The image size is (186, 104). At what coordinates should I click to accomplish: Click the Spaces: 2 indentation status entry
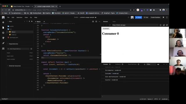[150, 99]
